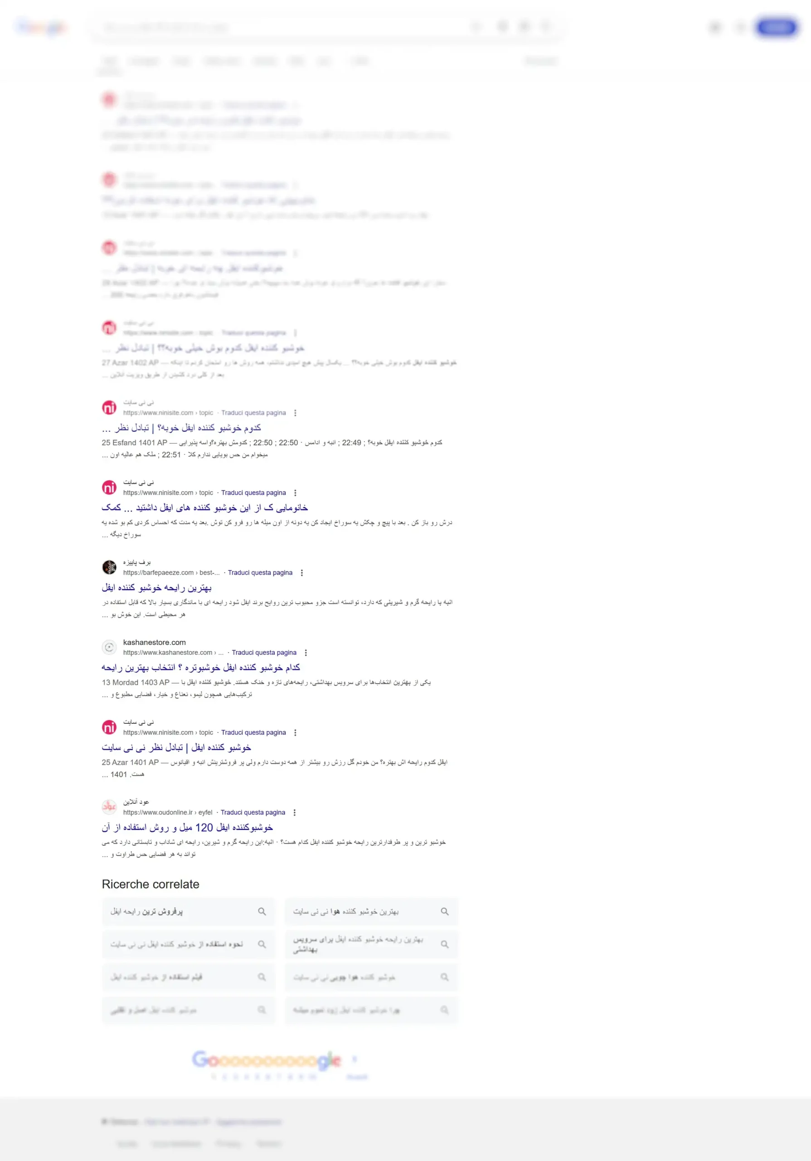Open result title containing 120 from oudonline
811x1161 pixels.
(x=188, y=827)
